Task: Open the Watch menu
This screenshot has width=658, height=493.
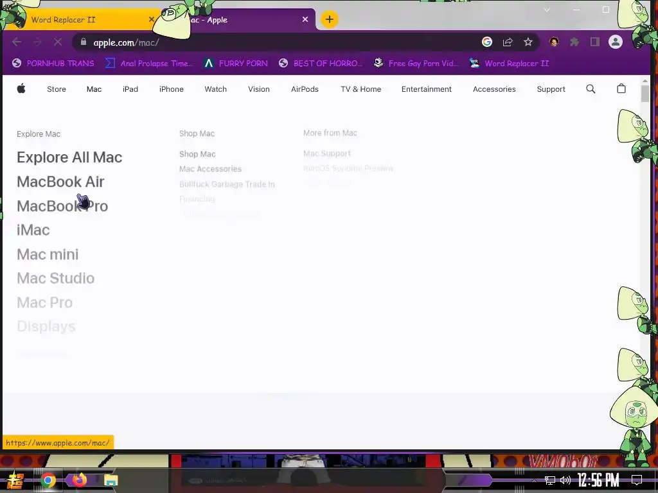Action: 216,89
